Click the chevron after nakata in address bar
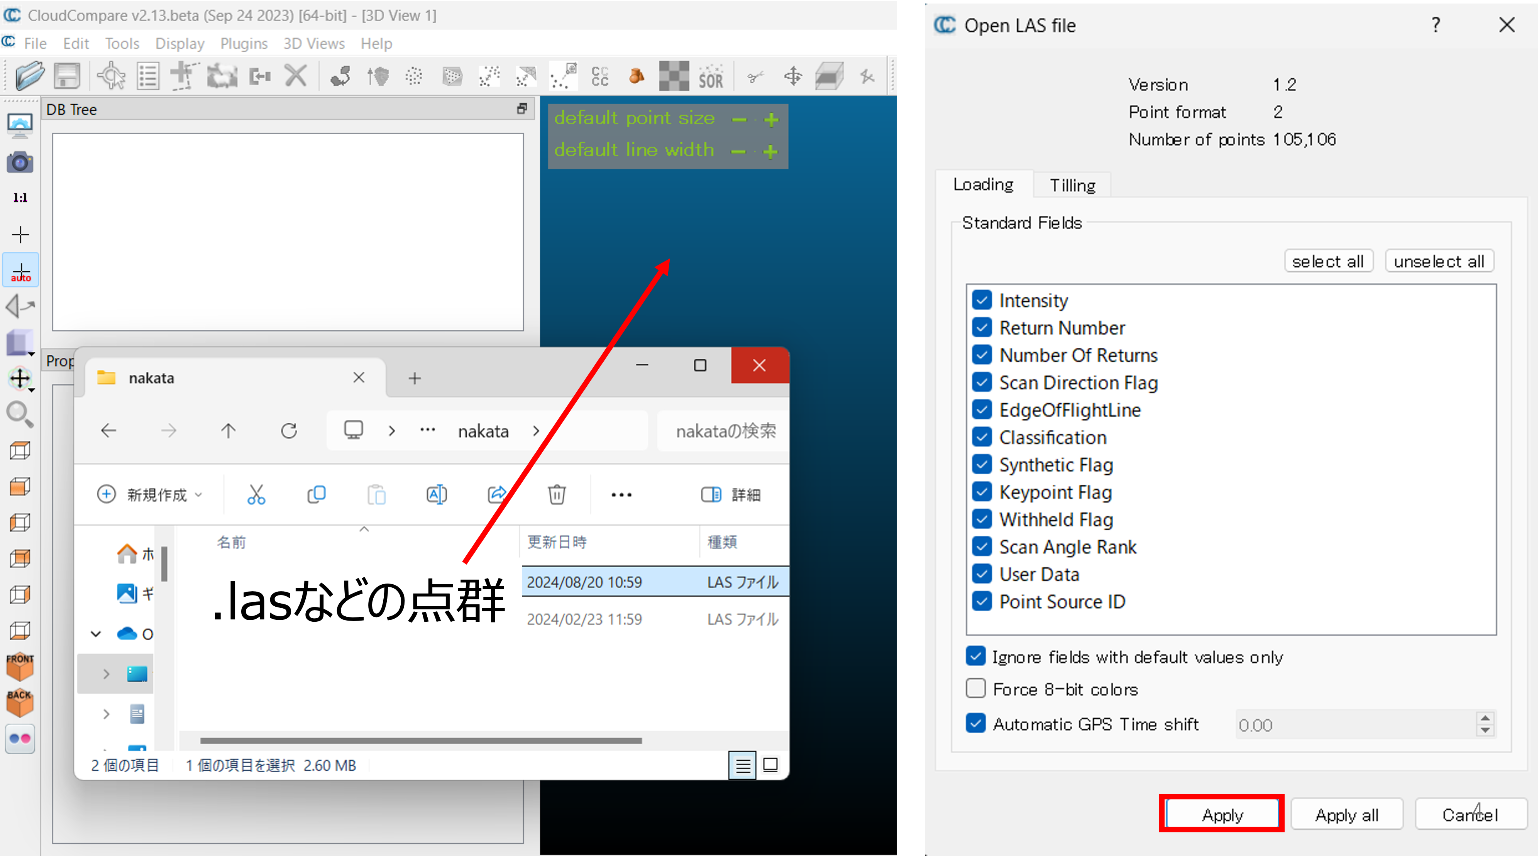The height and width of the screenshot is (856, 1539). pyautogui.click(x=536, y=431)
